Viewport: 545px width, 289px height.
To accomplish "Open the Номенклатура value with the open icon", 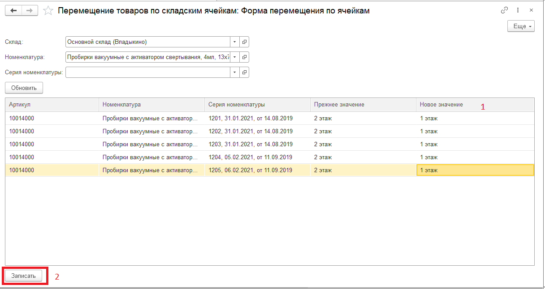I will (x=244, y=57).
